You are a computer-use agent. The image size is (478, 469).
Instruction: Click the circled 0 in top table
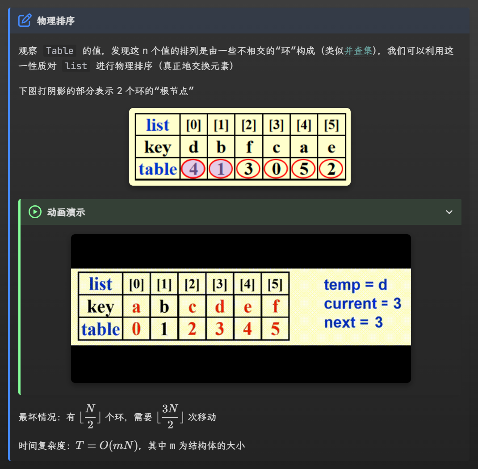(x=276, y=170)
